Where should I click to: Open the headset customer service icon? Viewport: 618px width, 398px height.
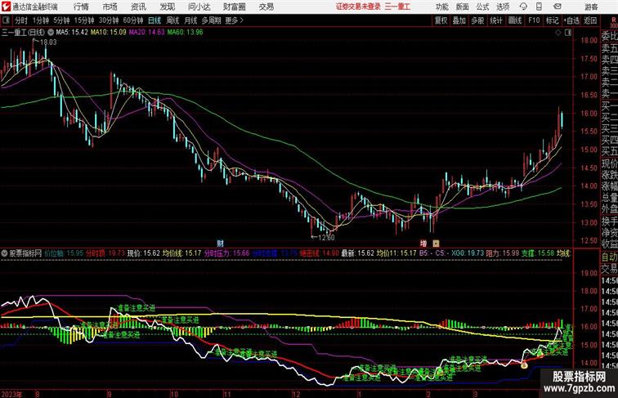coord(523,7)
